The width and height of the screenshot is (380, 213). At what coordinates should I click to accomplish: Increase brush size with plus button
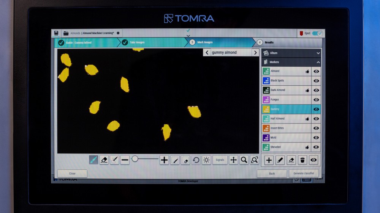[164, 160]
